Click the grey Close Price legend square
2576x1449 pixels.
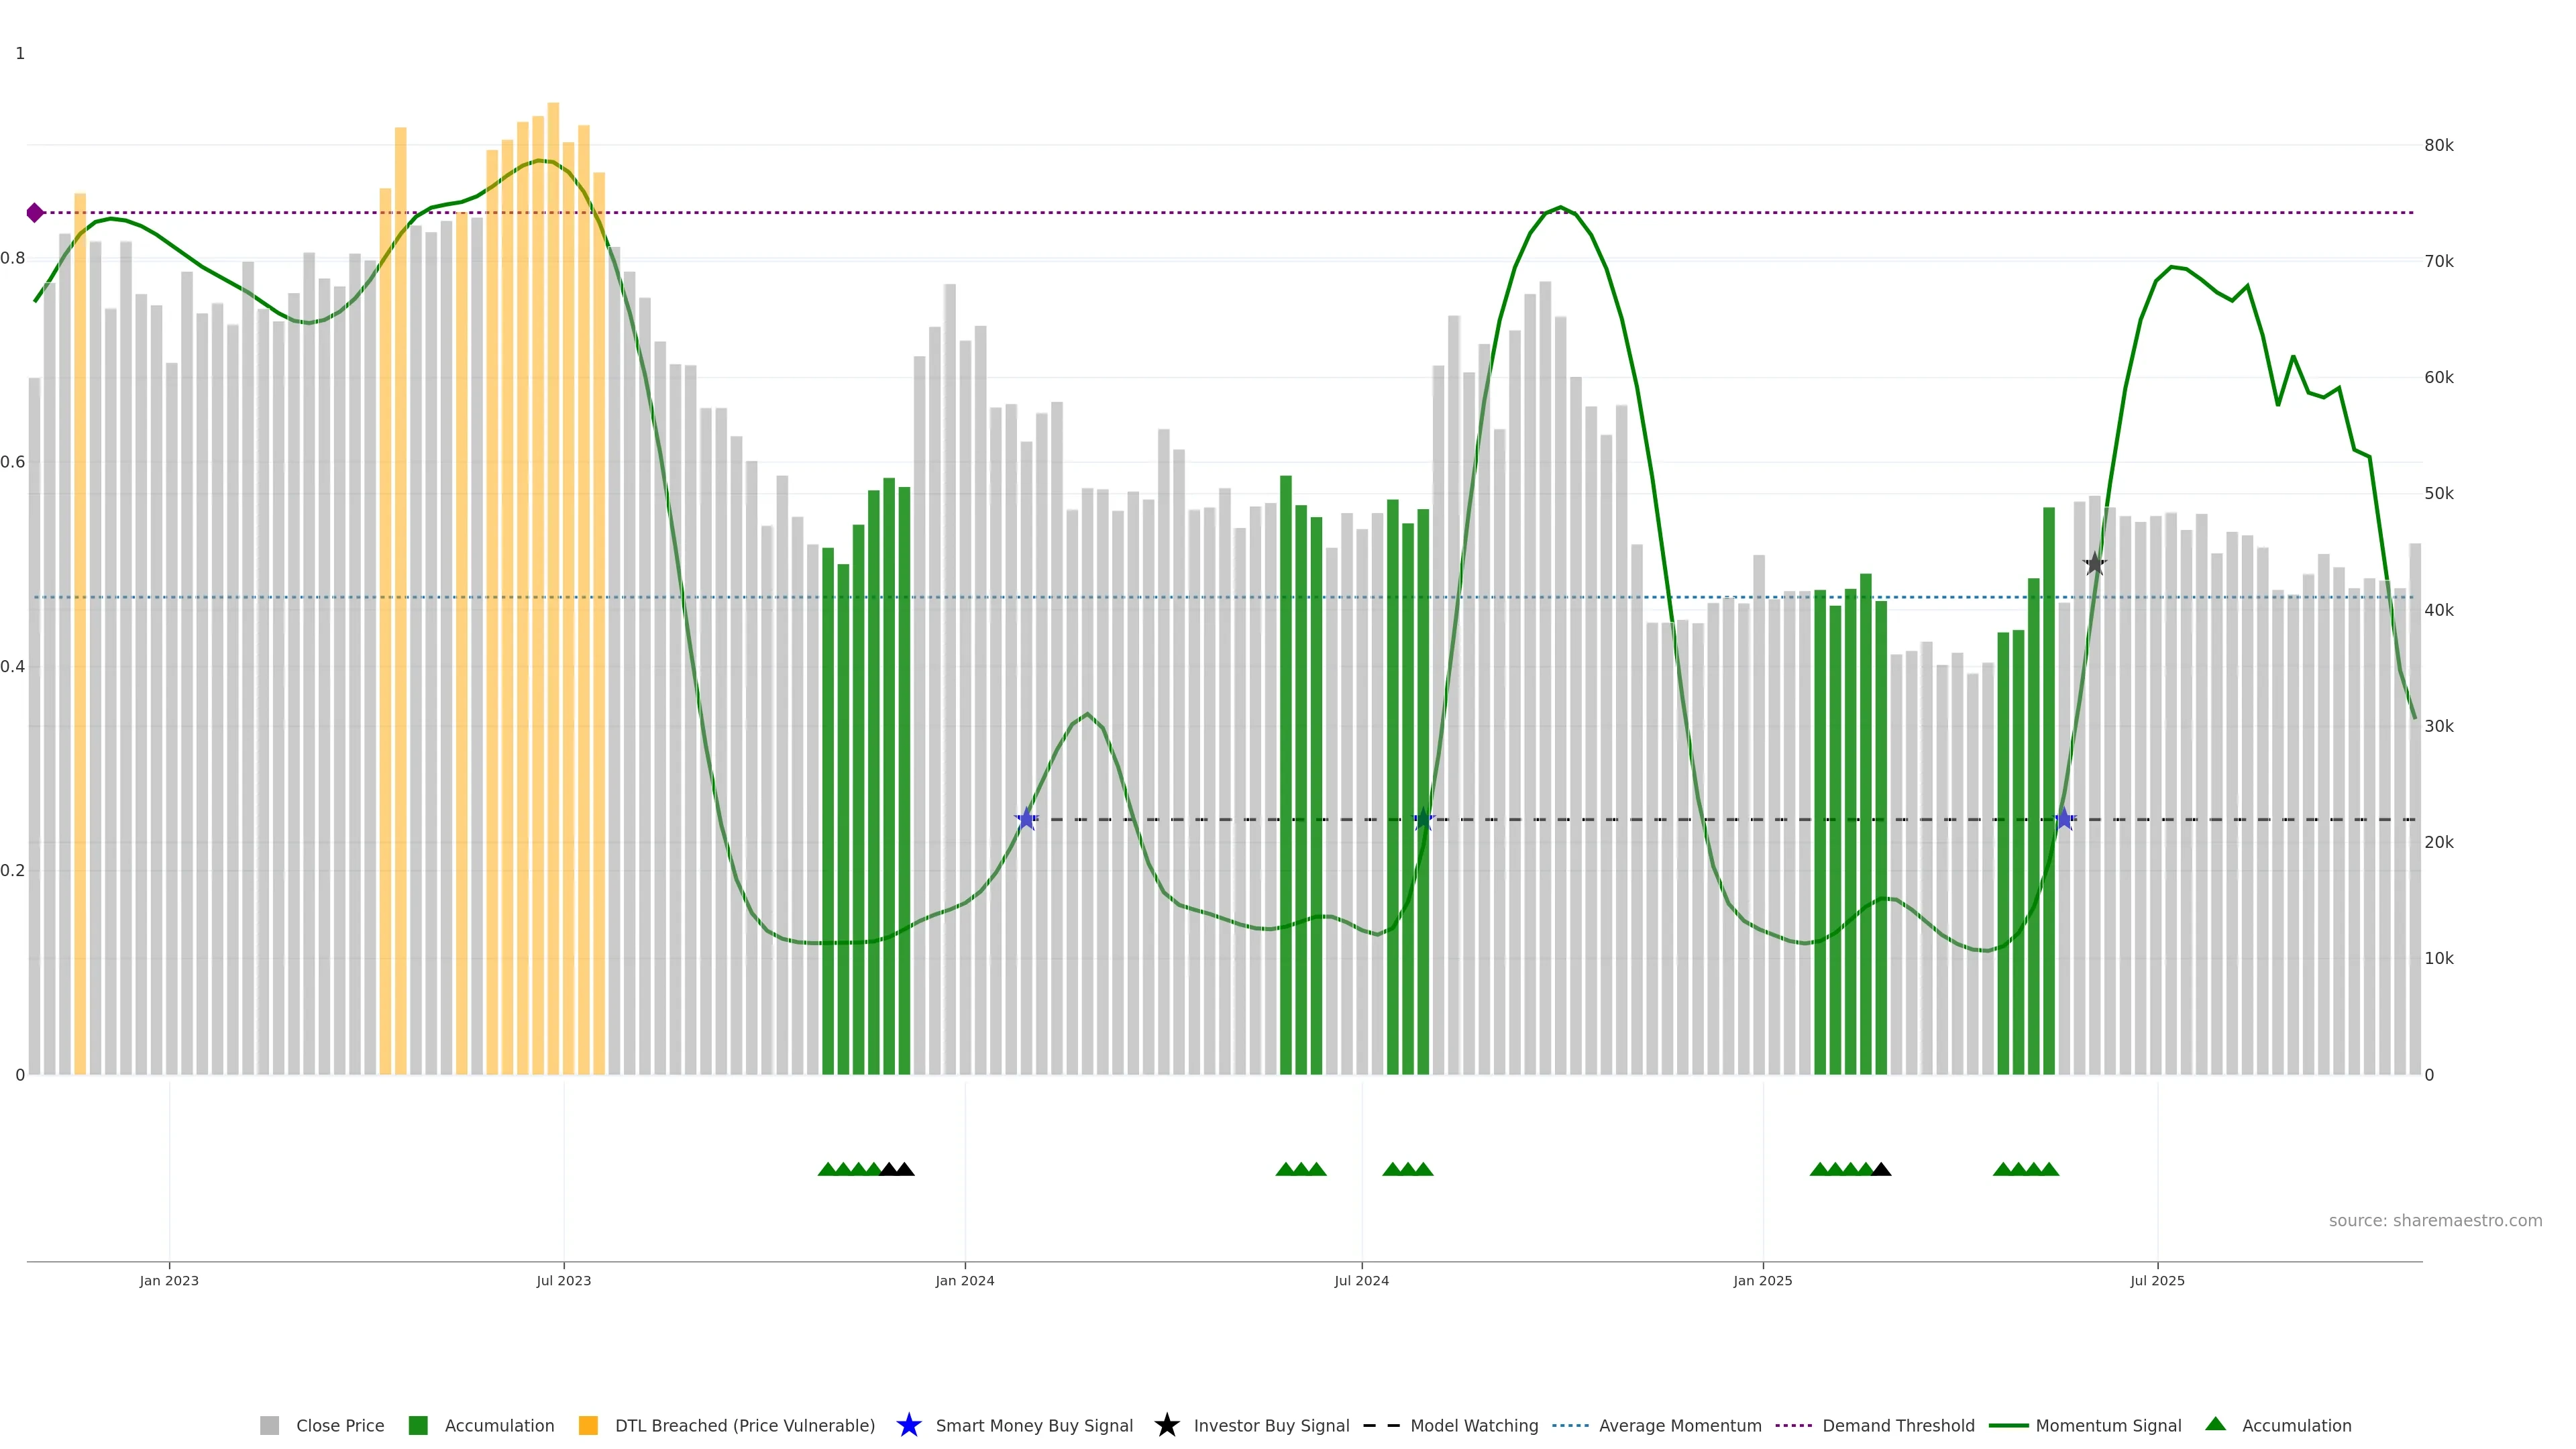269,1425
